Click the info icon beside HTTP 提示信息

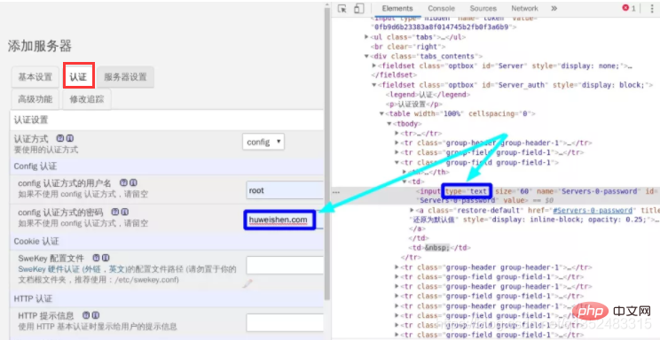click(x=96, y=315)
